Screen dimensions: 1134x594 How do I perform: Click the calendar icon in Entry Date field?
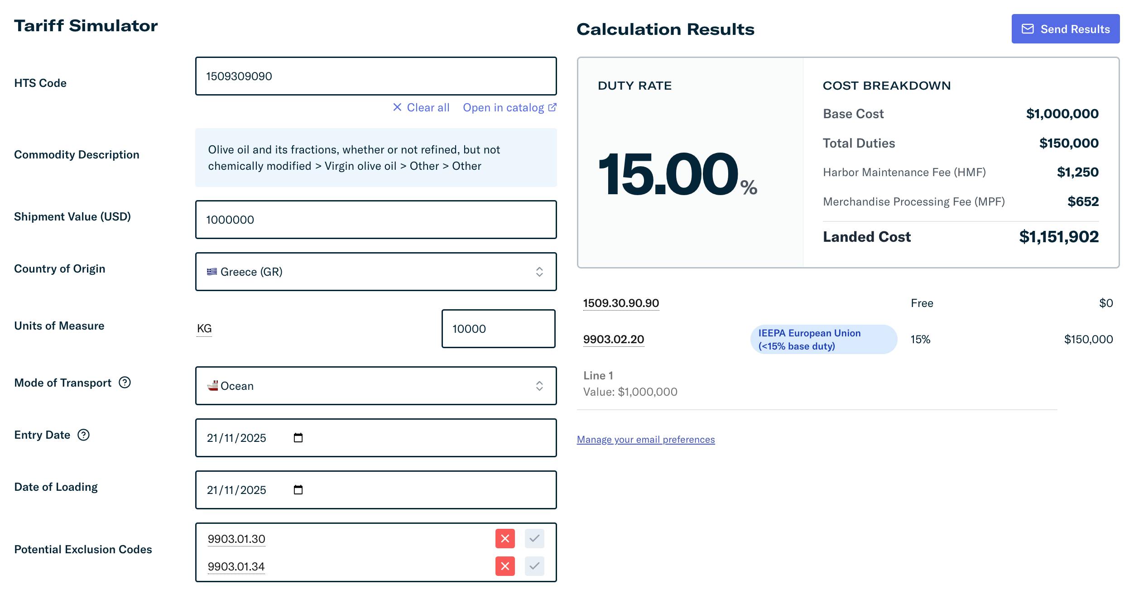tap(298, 437)
